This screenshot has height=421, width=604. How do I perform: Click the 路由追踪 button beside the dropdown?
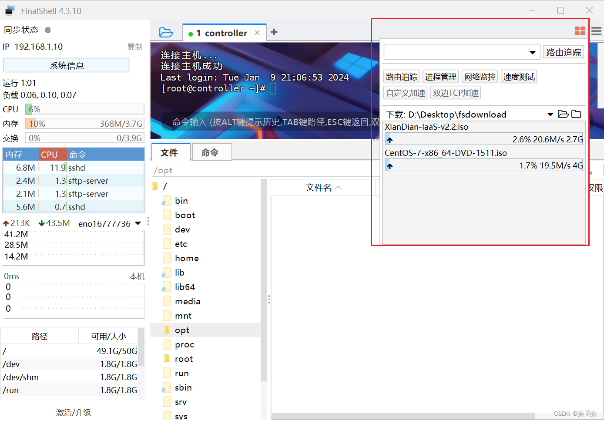pyautogui.click(x=564, y=52)
